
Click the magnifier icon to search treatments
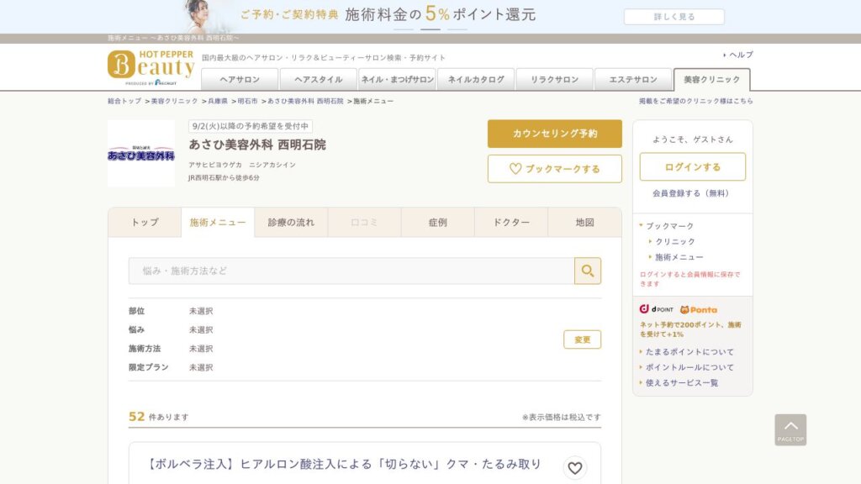click(588, 271)
